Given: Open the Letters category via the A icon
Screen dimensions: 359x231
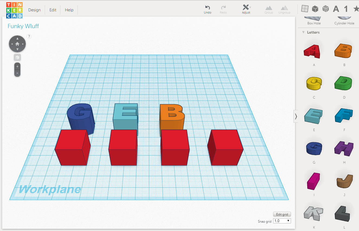Looking at the screenshot, I should [336, 9].
